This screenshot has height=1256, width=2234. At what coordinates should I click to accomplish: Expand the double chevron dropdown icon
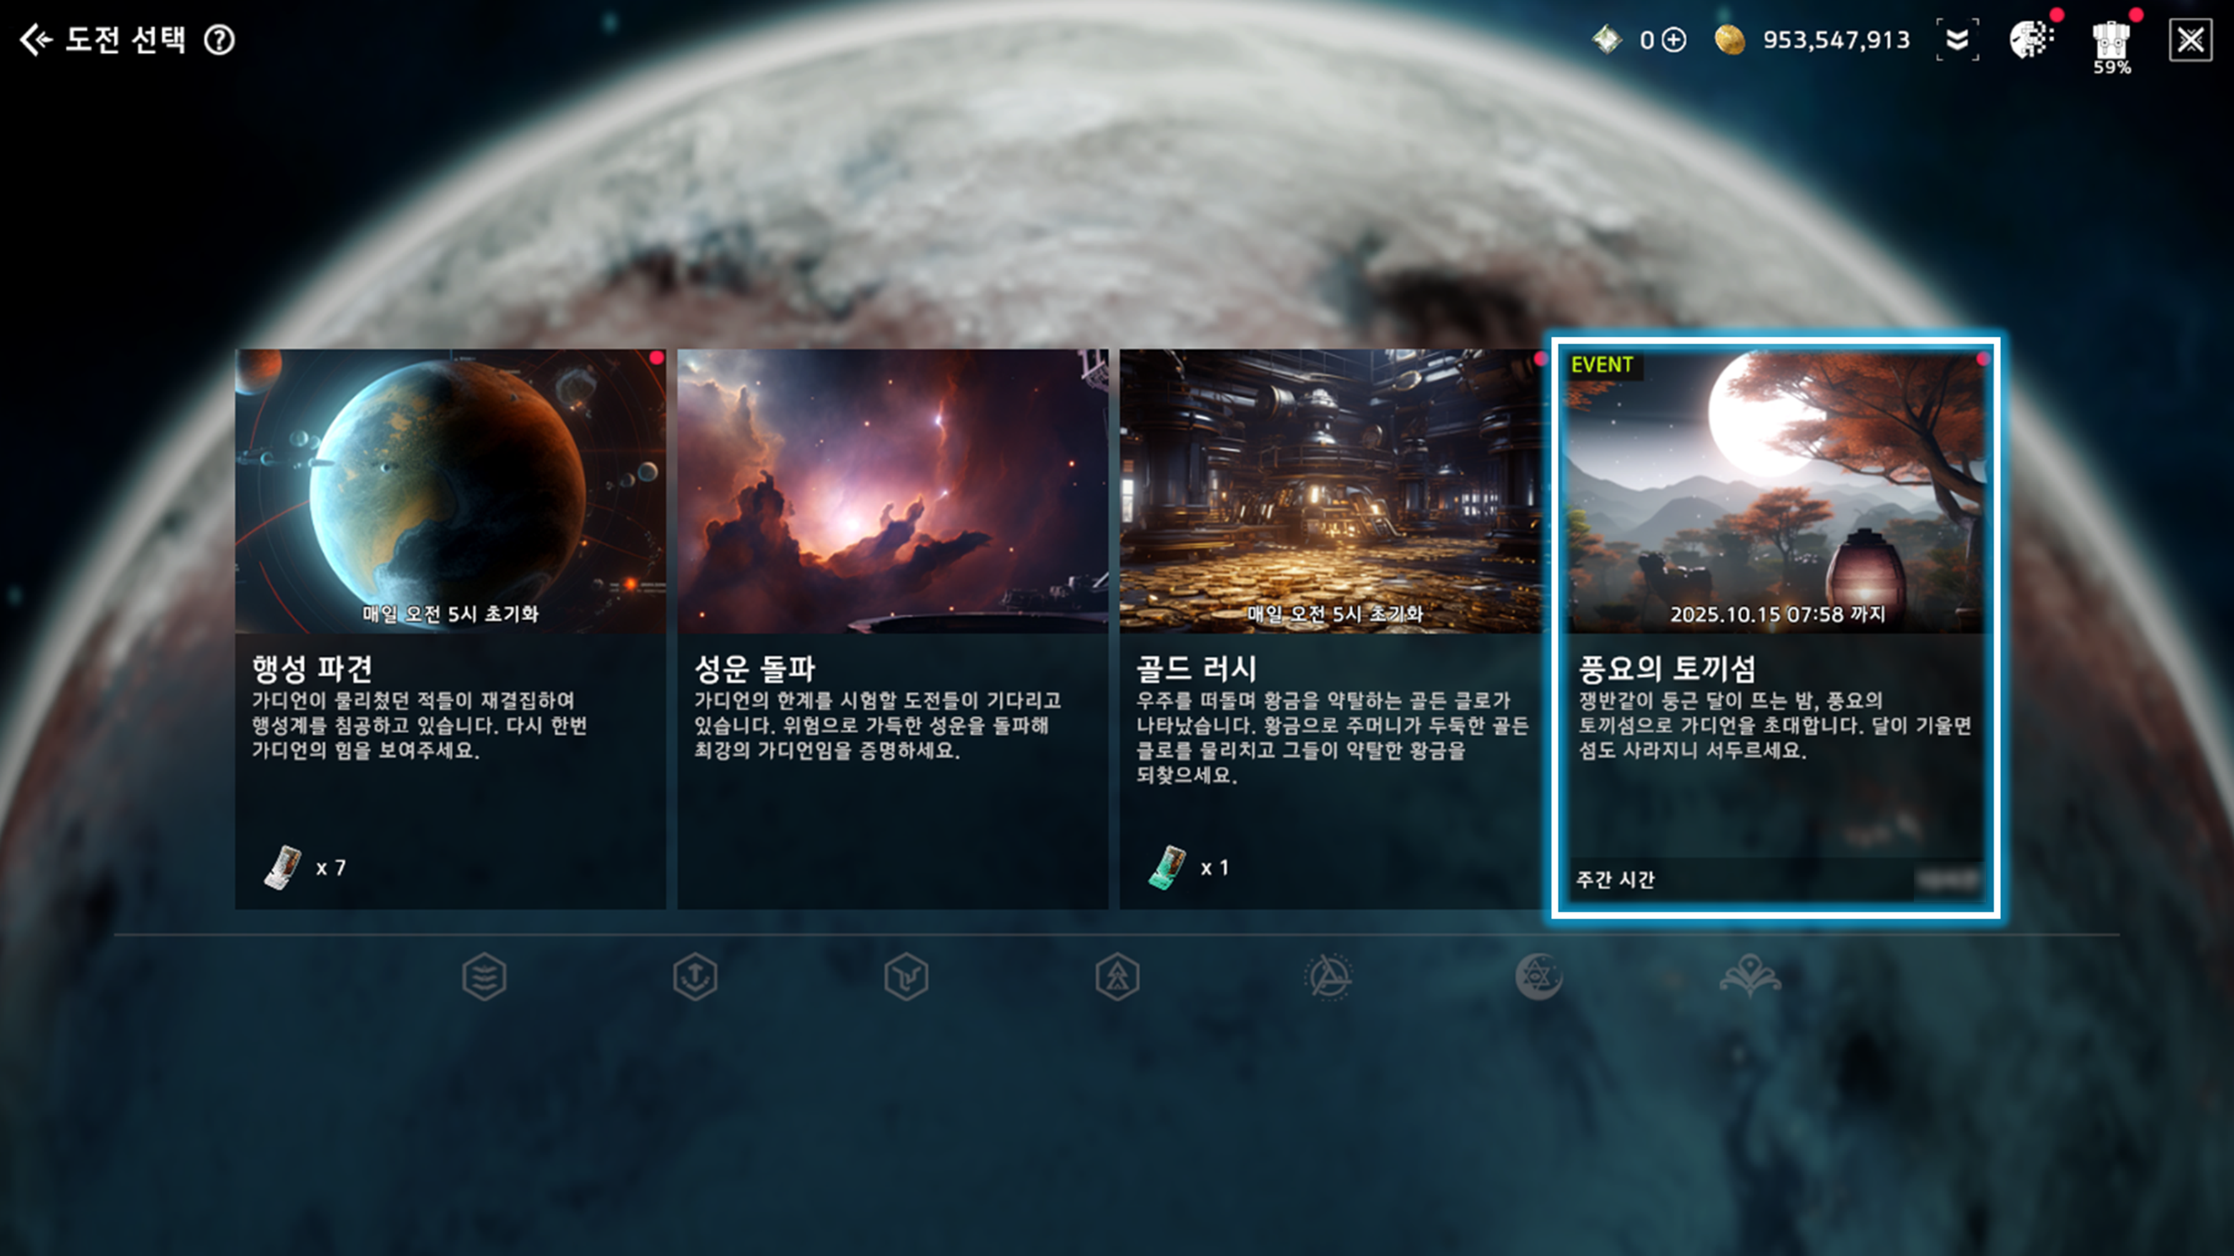pyautogui.click(x=1957, y=40)
